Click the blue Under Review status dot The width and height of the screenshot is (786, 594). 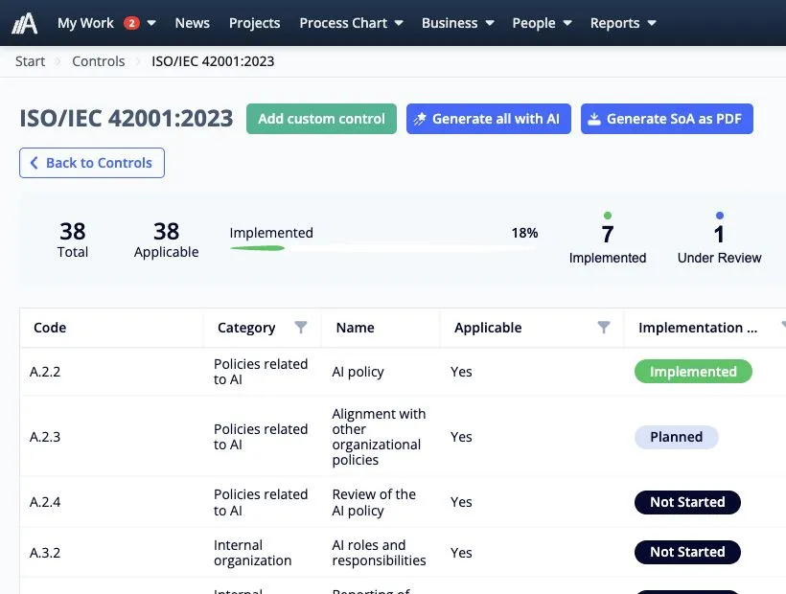click(719, 216)
